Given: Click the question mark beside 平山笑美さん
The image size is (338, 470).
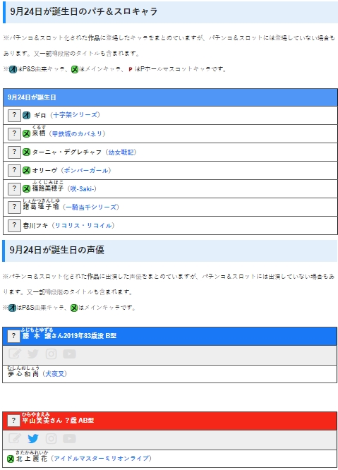Looking at the screenshot, I should [13, 421].
